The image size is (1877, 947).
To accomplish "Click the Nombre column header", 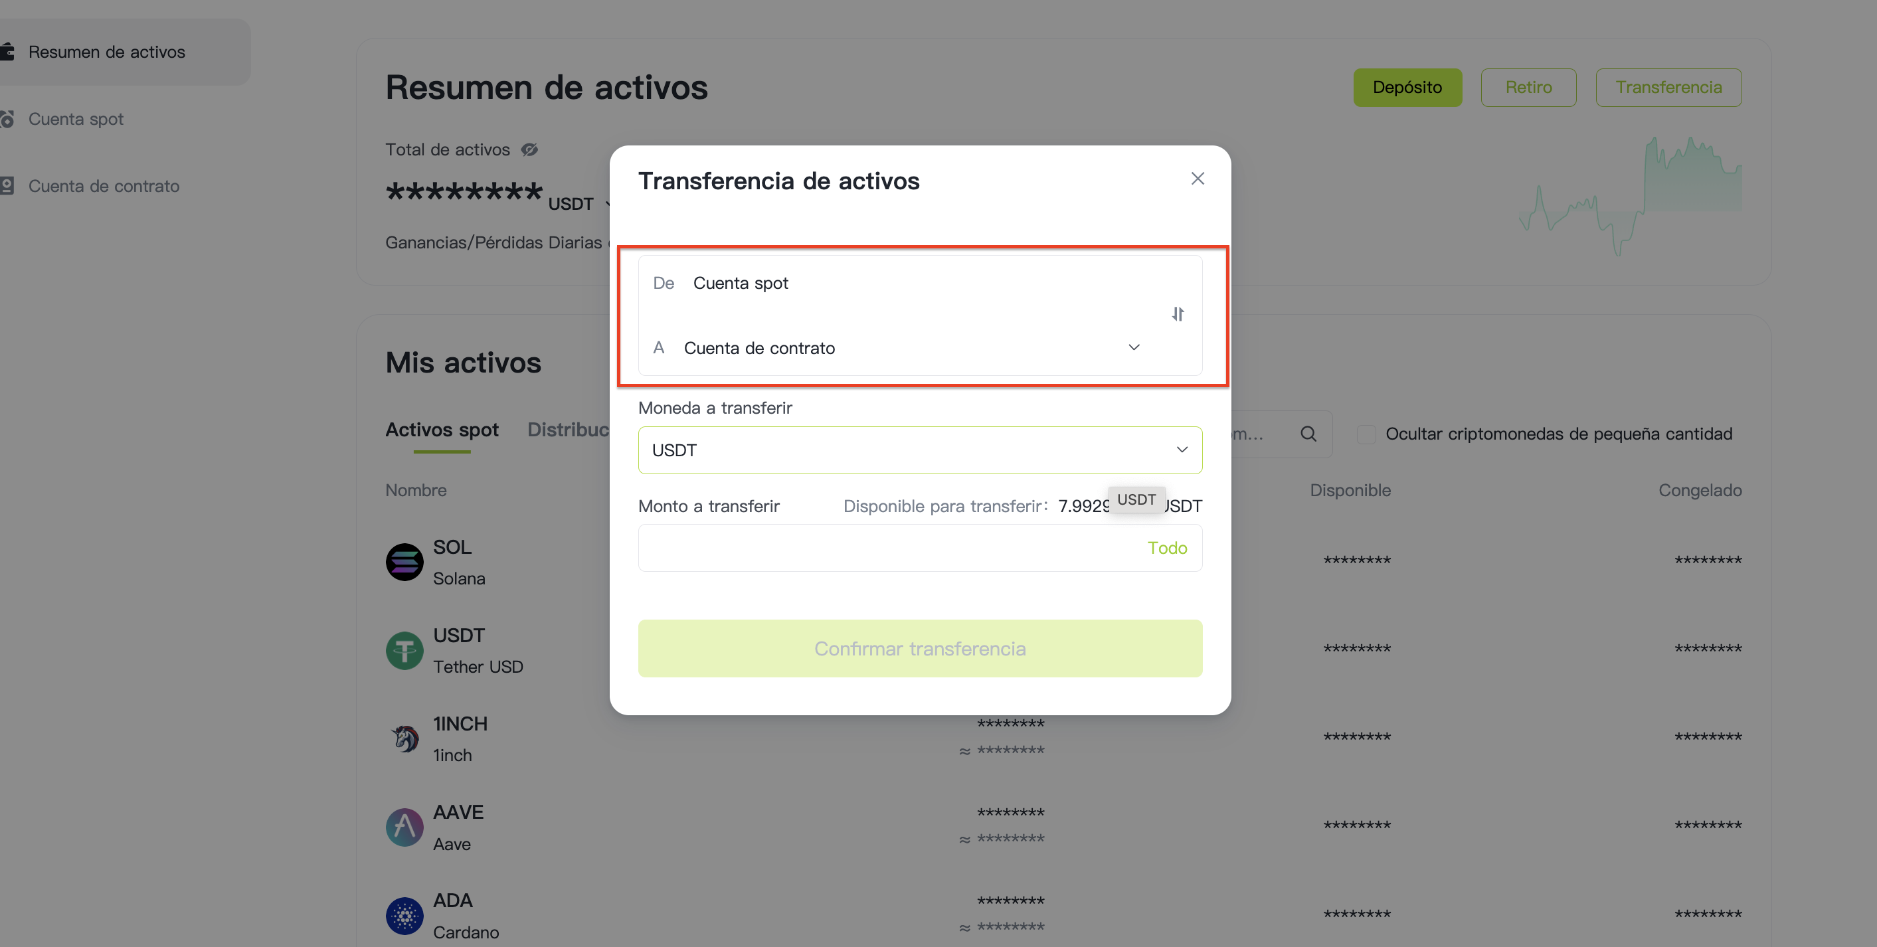I will coord(416,490).
